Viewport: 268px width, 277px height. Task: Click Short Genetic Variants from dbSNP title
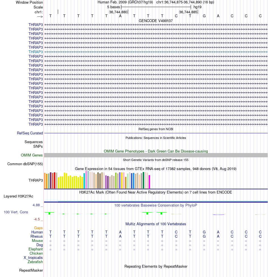click(x=156, y=160)
